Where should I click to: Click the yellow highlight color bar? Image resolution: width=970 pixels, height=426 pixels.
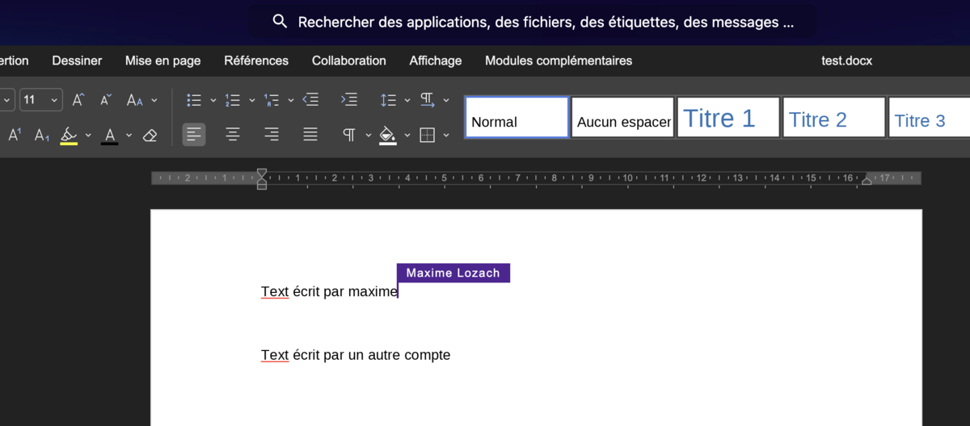(70, 144)
